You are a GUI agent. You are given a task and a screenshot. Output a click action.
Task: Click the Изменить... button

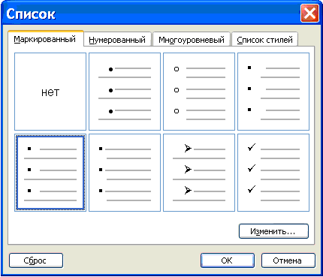point(273,231)
